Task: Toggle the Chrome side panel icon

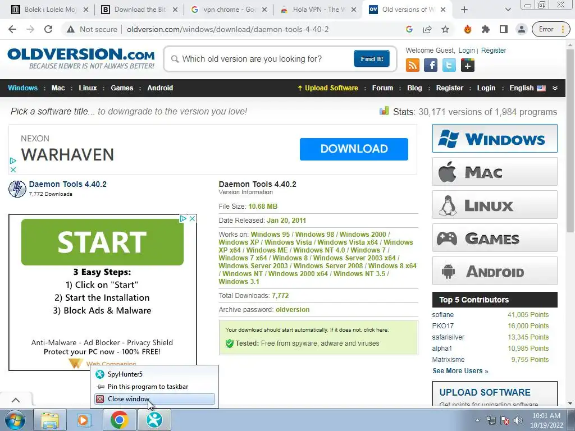Action: point(504,29)
